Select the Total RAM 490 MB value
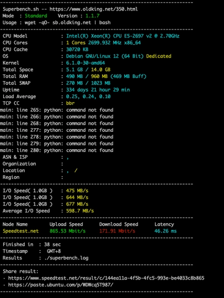224x298 pixels. point(74,76)
